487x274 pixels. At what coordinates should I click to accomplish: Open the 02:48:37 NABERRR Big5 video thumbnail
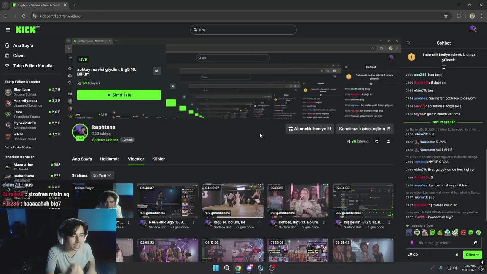(168, 201)
